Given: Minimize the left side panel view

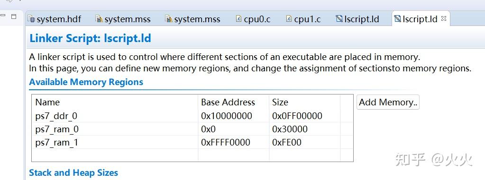Looking at the screenshot, I should coord(3,16).
